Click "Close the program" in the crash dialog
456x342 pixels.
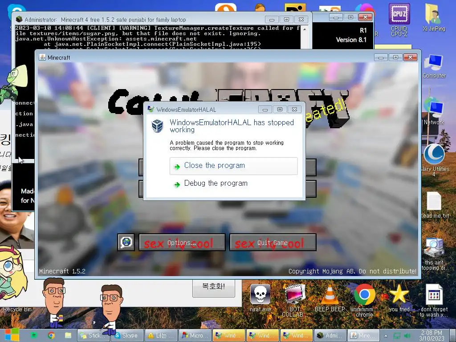coord(233,166)
